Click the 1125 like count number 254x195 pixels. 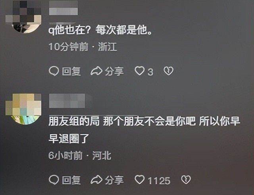159,181
